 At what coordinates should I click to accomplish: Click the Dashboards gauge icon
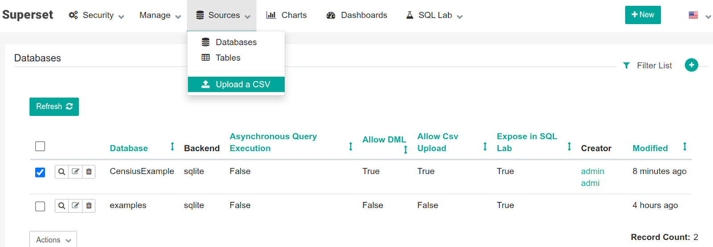331,15
